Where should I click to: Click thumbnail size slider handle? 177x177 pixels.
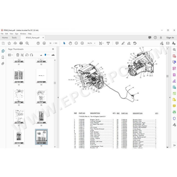[x=45, y=55]
